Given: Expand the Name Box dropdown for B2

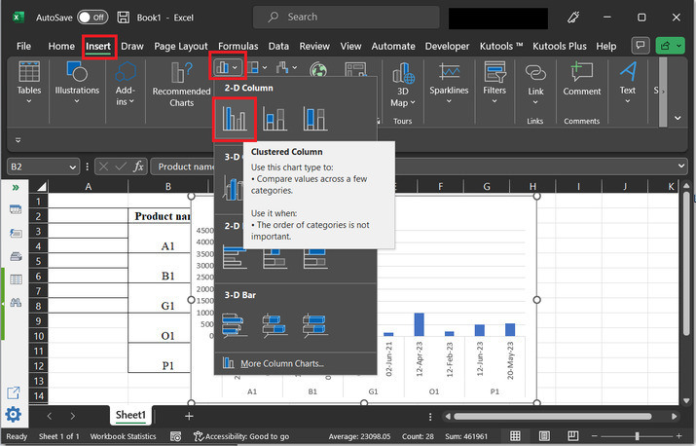Looking at the screenshot, I should (72, 167).
